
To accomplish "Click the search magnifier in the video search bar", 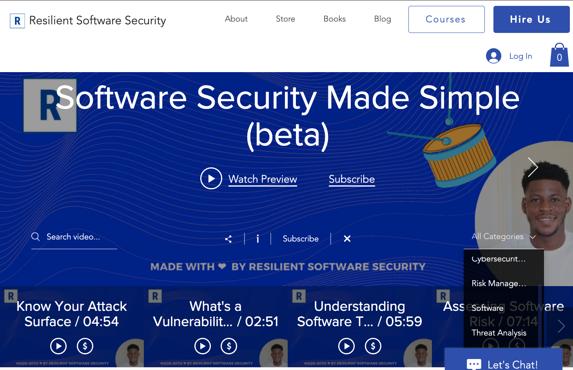I will click(36, 237).
